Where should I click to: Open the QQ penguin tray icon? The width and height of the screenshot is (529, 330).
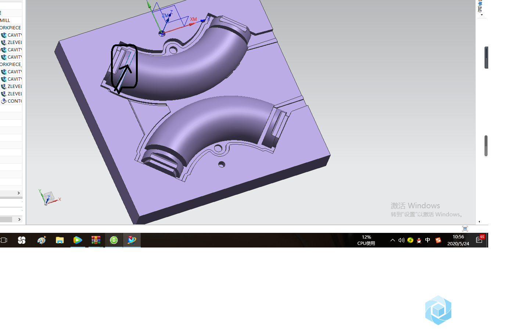pos(419,240)
